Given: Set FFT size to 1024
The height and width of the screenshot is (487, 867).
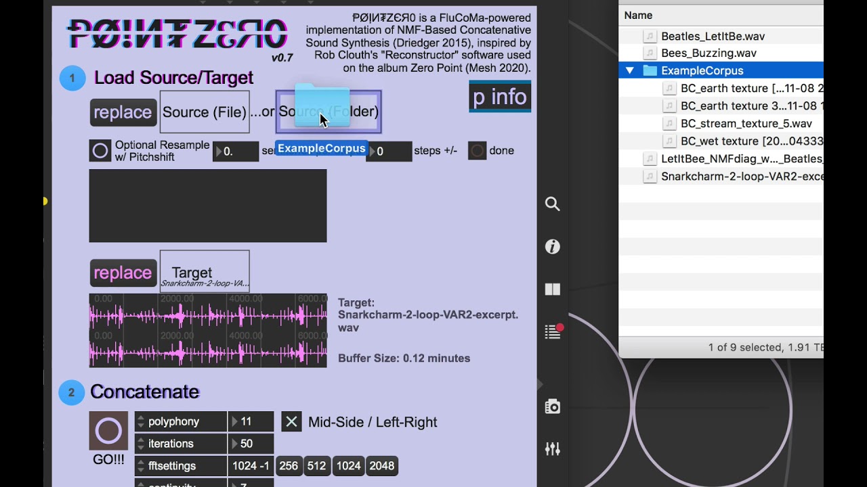Looking at the screenshot, I should [348, 466].
